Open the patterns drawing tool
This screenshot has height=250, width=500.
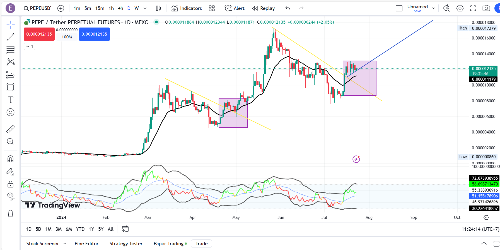(11, 62)
